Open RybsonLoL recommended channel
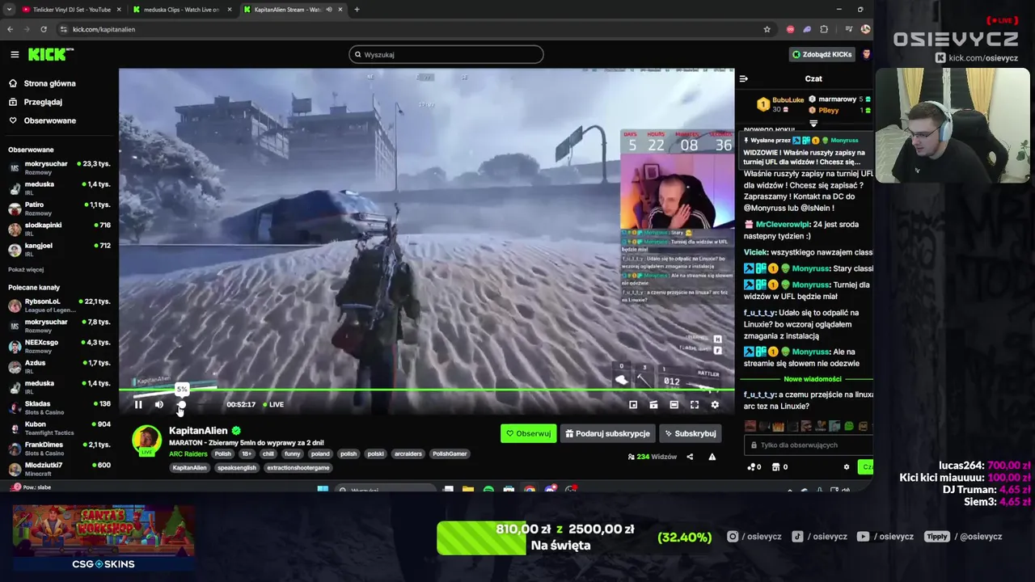The image size is (1035, 582). tap(60, 305)
